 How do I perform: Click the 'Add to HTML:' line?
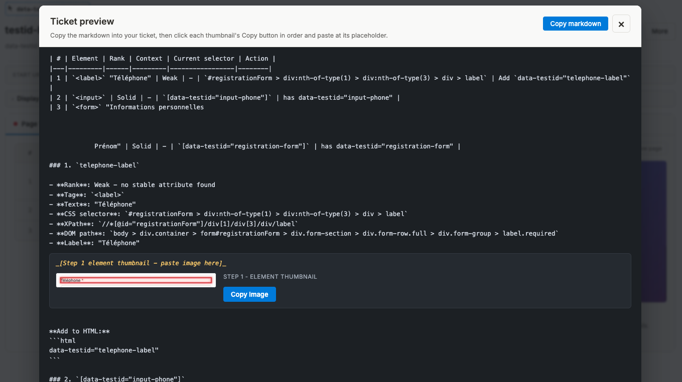tap(79, 331)
